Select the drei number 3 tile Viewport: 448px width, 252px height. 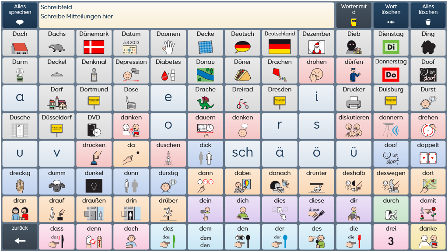391,237
